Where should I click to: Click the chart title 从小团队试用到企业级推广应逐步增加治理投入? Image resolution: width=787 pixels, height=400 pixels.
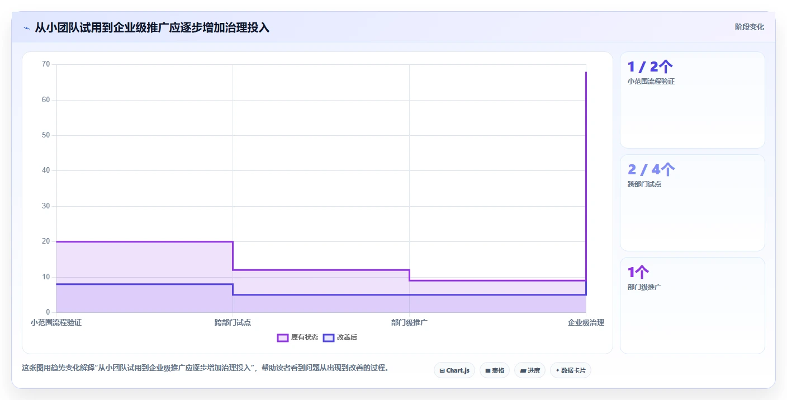click(x=152, y=27)
